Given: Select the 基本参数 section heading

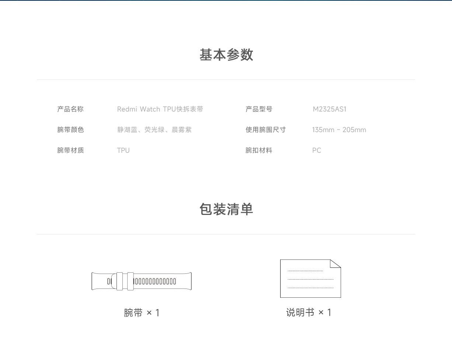Looking at the screenshot, I should click(x=226, y=55).
